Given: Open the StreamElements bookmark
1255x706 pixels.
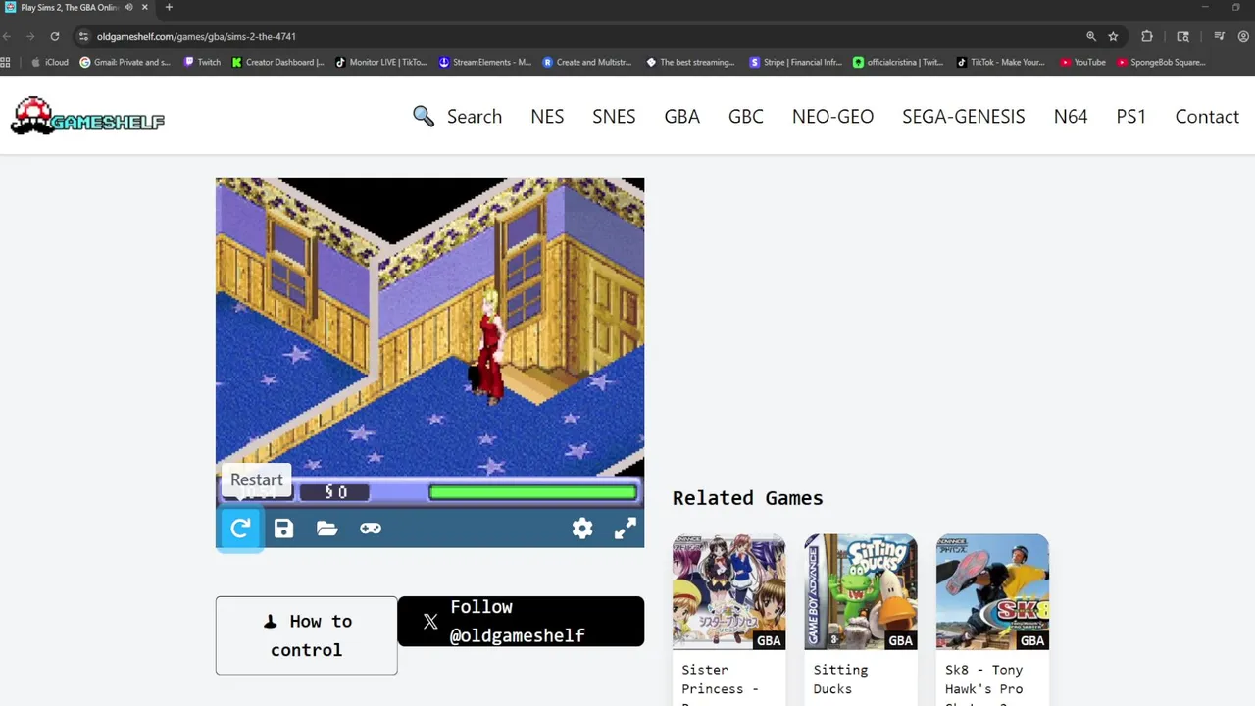Looking at the screenshot, I should pos(484,62).
